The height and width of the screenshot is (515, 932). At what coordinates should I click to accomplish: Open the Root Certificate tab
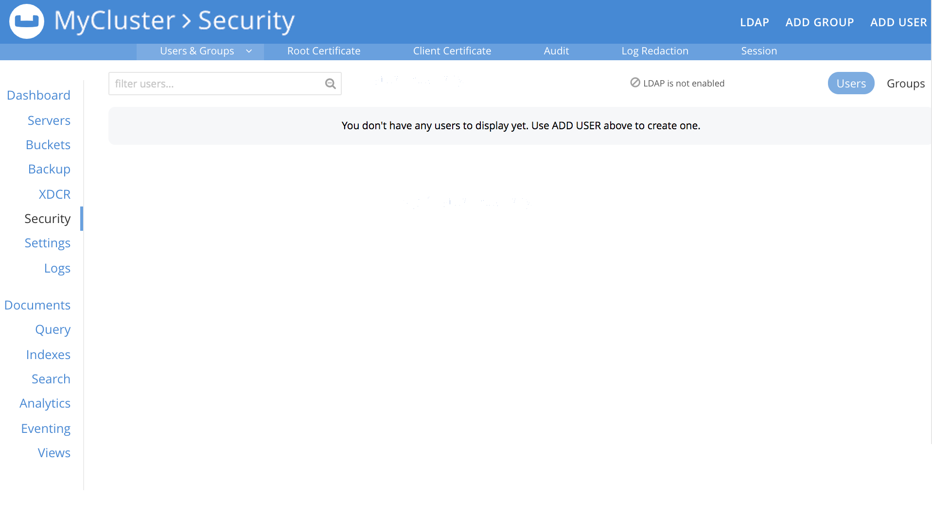coord(324,51)
